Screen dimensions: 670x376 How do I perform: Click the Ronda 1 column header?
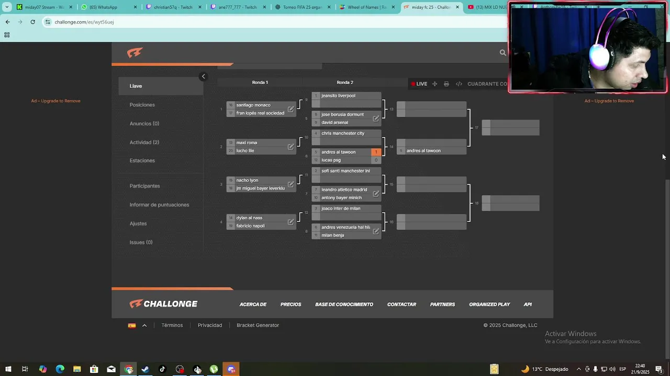click(x=260, y=83)
